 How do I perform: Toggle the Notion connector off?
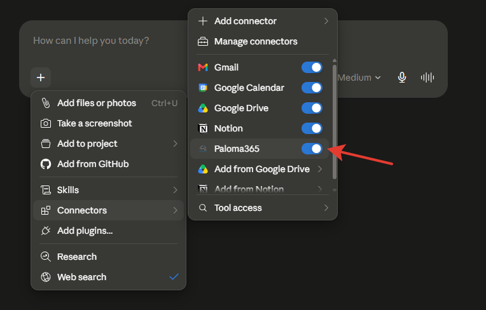312,128
